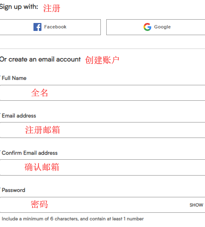Click the multicolor Google G logo

click(x=147, y=27)
